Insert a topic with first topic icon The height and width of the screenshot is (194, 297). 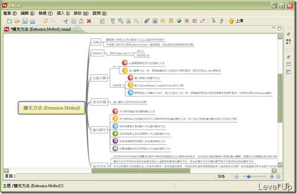[113, 21]
